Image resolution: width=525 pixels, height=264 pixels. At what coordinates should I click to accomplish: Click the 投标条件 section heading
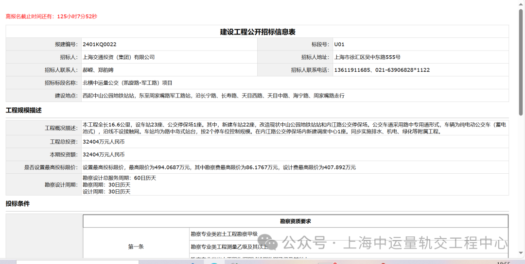(x=18, y=203)
